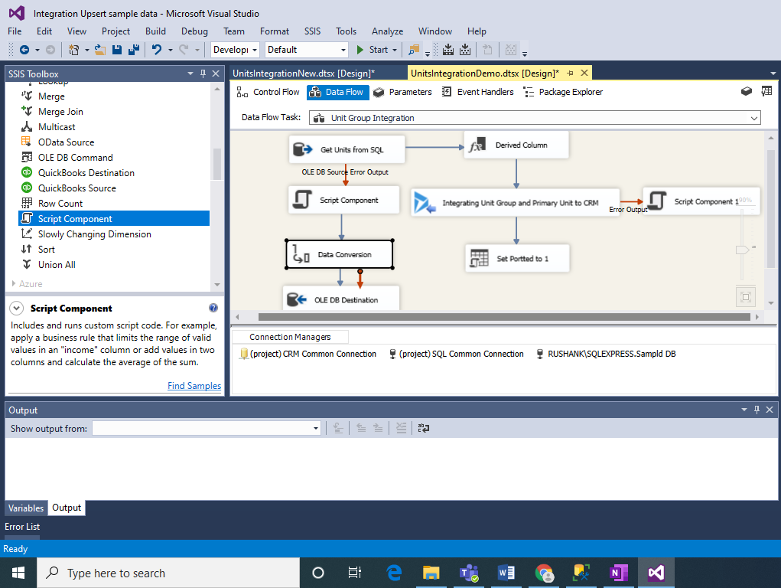The width and height of the screenshot is (781, 588).
Task: Switch to UnitsIntegrationNew.dtsx tab
Action: click(x=304, y=73)
